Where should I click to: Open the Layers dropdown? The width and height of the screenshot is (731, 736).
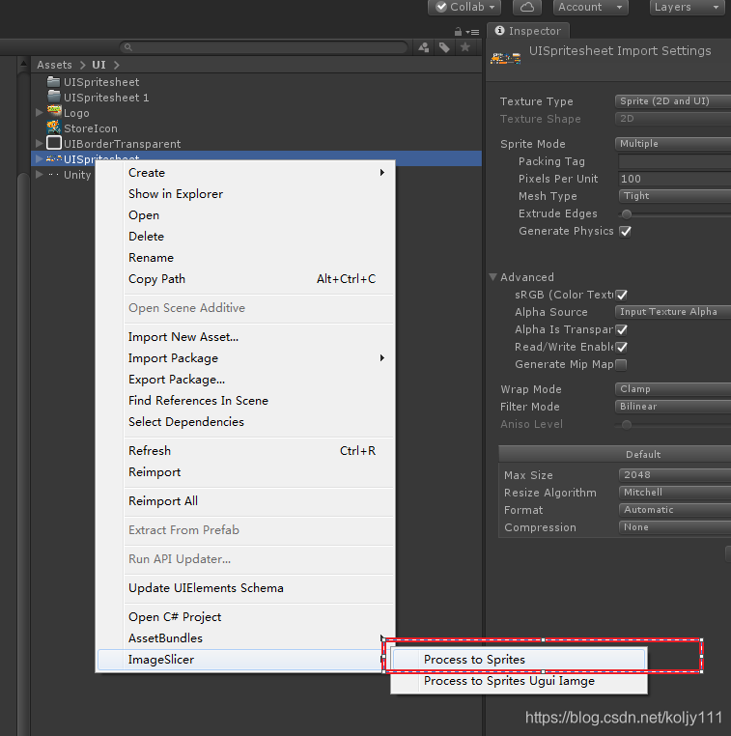click(687, 7)
